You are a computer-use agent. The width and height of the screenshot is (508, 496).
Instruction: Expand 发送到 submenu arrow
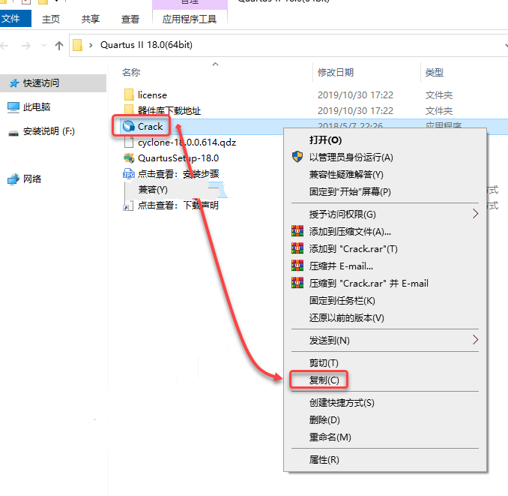pos(475,340)
